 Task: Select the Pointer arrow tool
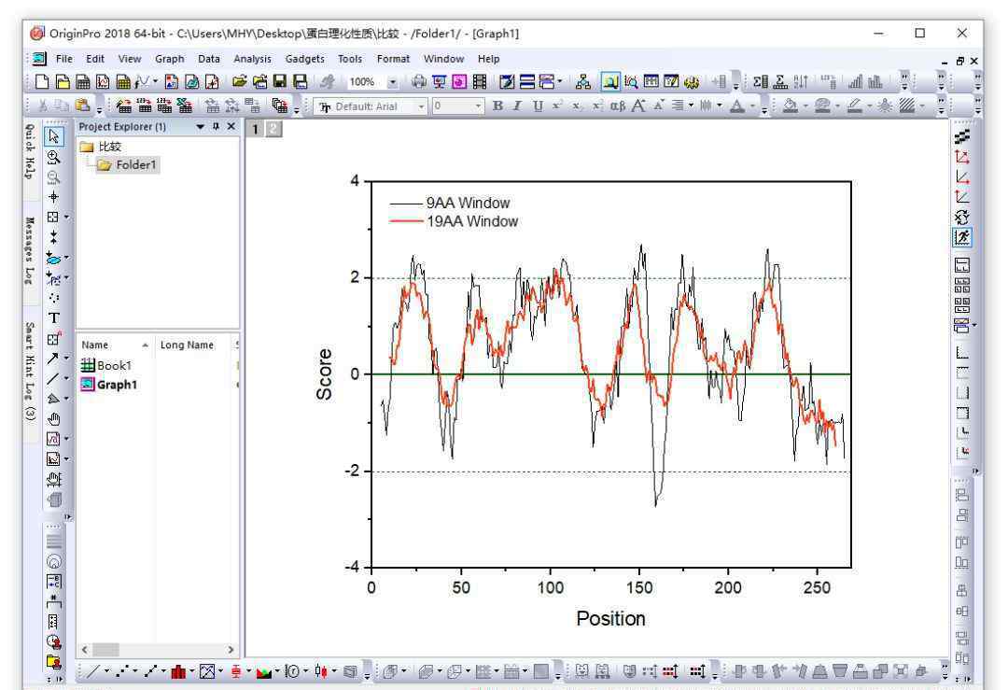54,136
